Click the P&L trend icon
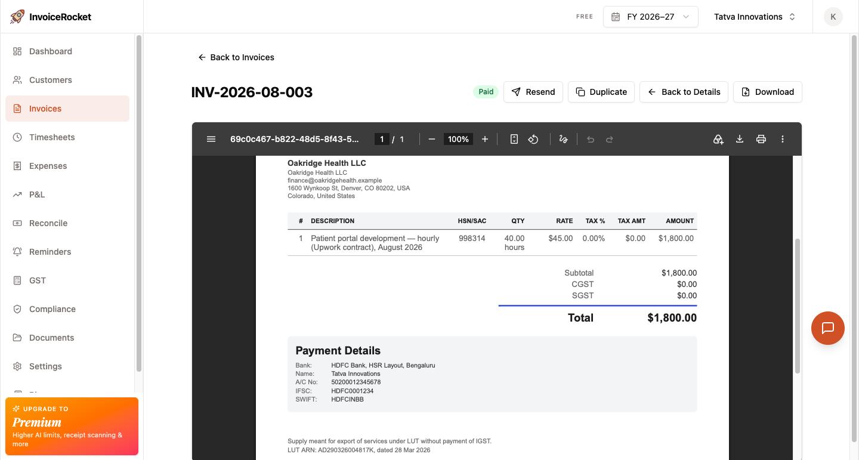This screenshot has height=460, width=859. pos(17,195)
